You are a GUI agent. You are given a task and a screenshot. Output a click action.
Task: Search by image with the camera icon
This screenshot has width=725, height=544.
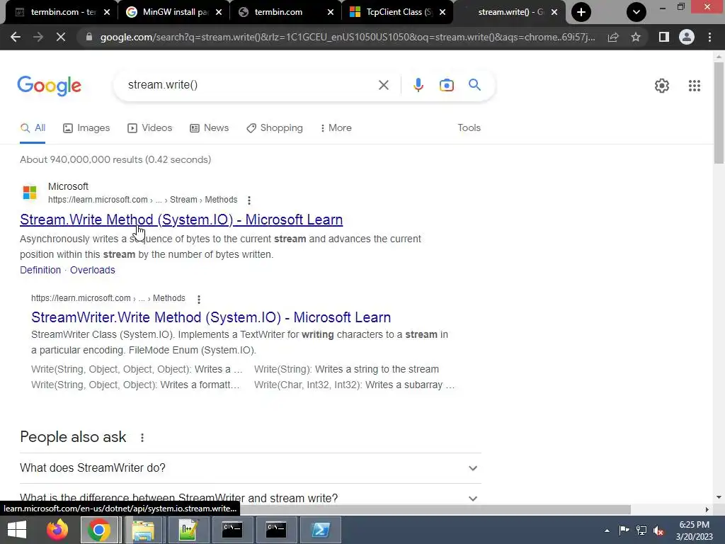coord(446,85)
